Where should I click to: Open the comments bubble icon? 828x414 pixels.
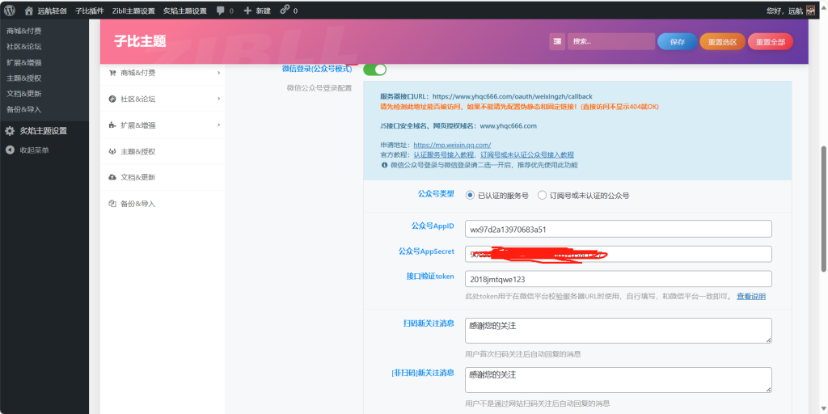[x=221, y=11]
